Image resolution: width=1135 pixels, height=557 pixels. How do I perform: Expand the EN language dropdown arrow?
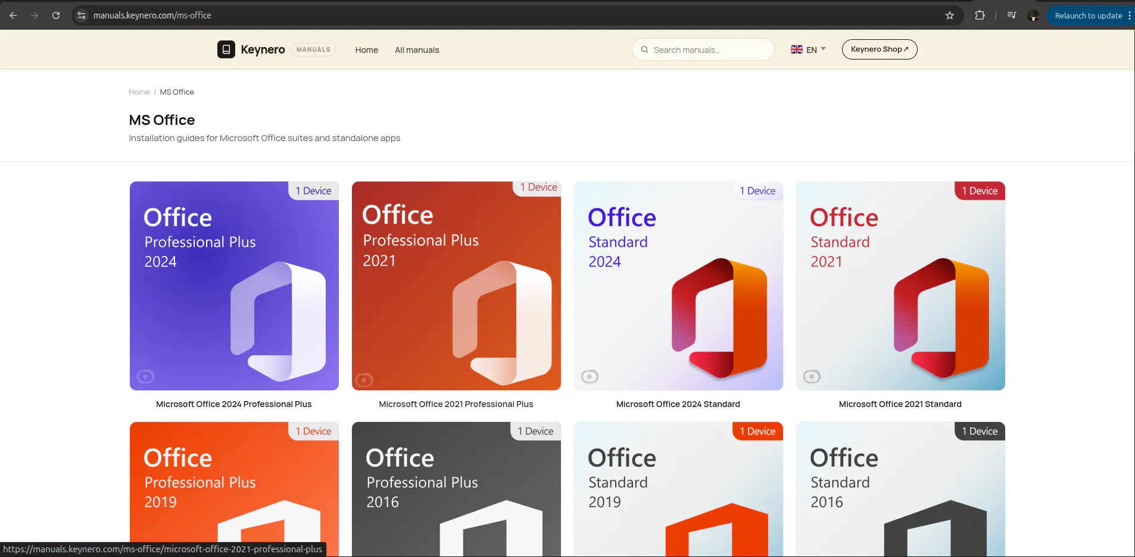tap(824, 49)
